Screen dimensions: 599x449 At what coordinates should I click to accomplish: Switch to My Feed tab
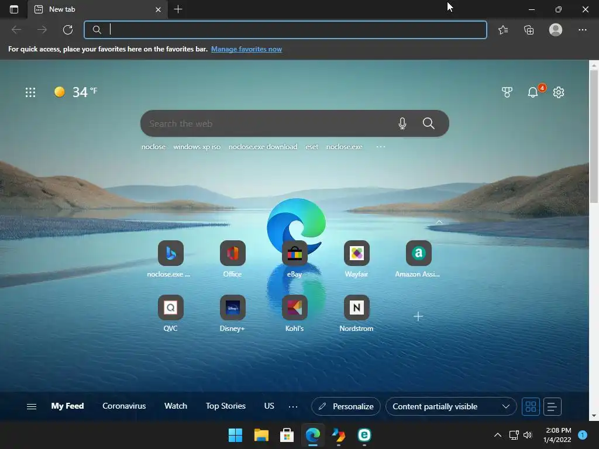68,406
